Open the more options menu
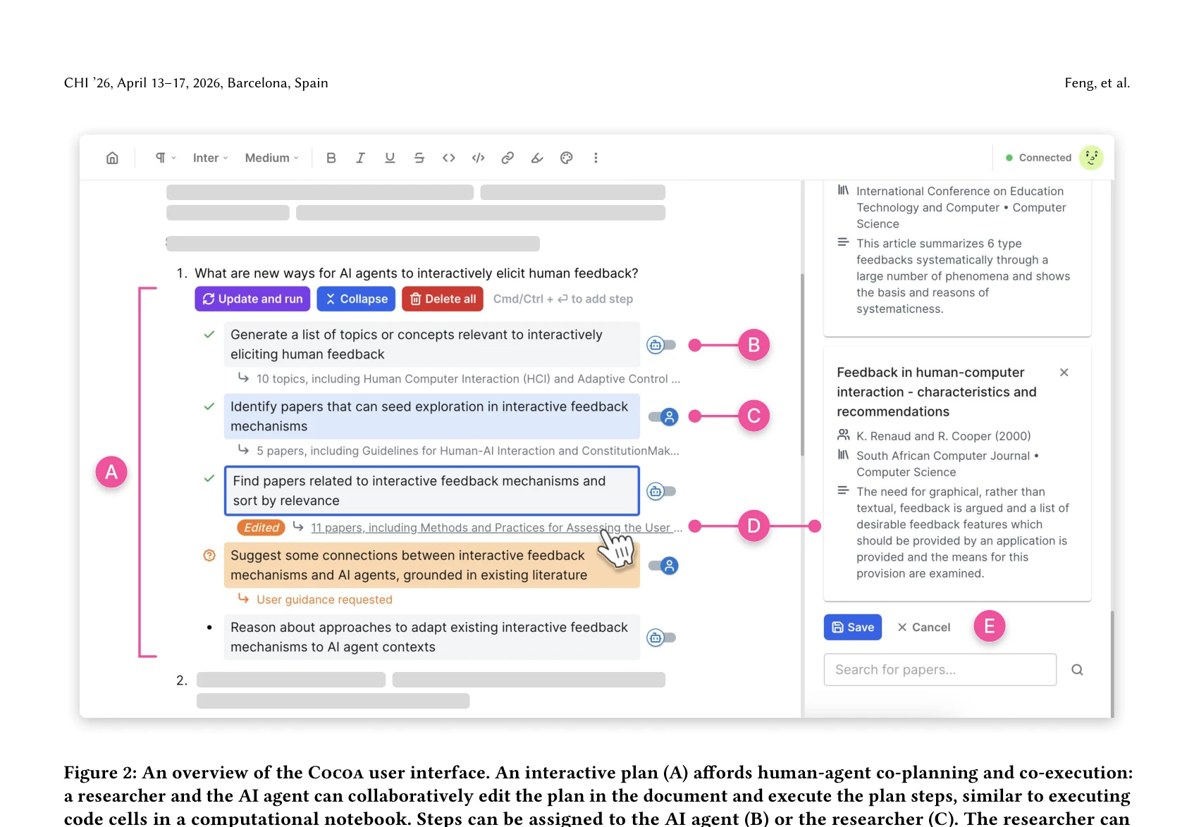Image resolution: width=1194 pixels, height=827 pixels. click(x=596, y=158)
